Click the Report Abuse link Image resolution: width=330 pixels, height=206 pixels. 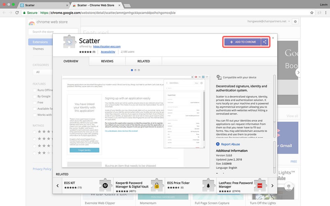tap(230, 144)
